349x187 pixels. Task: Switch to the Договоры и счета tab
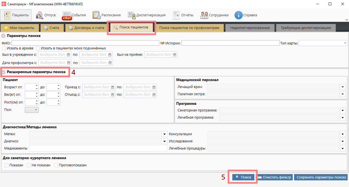86,28
